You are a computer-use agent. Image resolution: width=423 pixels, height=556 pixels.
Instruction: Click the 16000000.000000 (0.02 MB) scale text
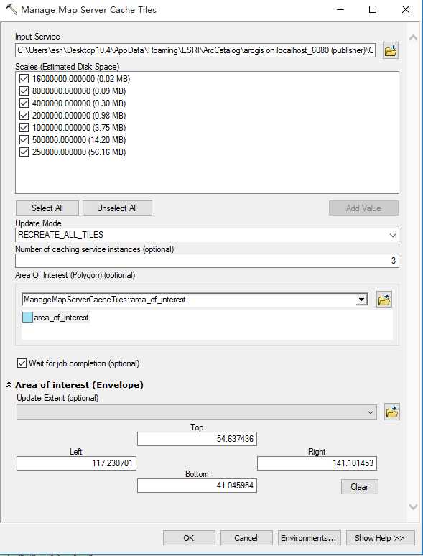(x=81, y=79)
